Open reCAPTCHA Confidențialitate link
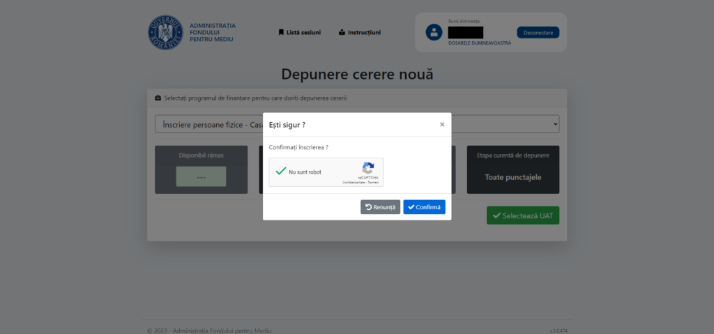 (x=354, y=182)
